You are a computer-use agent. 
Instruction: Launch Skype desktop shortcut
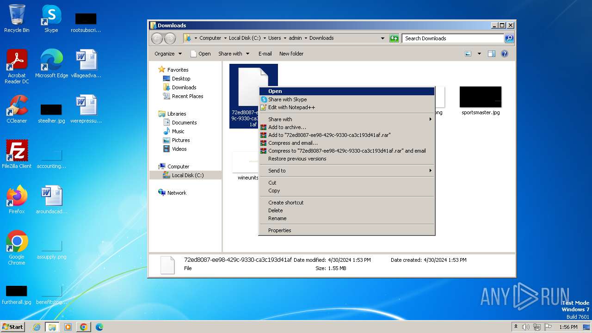click(51, 18)
